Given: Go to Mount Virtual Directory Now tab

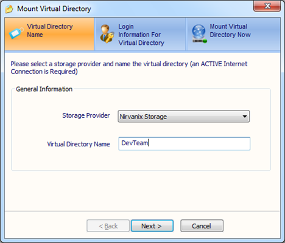Looking at the screenshot, I should [x=233, y=34].
